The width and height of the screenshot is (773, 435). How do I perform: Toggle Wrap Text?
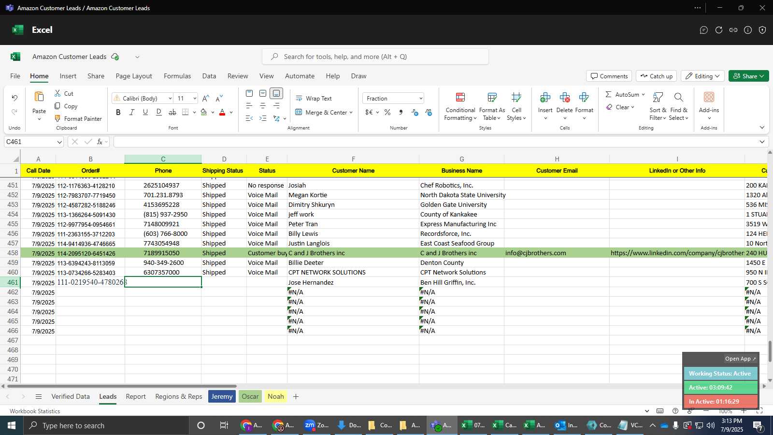click(x=314, y=98)
